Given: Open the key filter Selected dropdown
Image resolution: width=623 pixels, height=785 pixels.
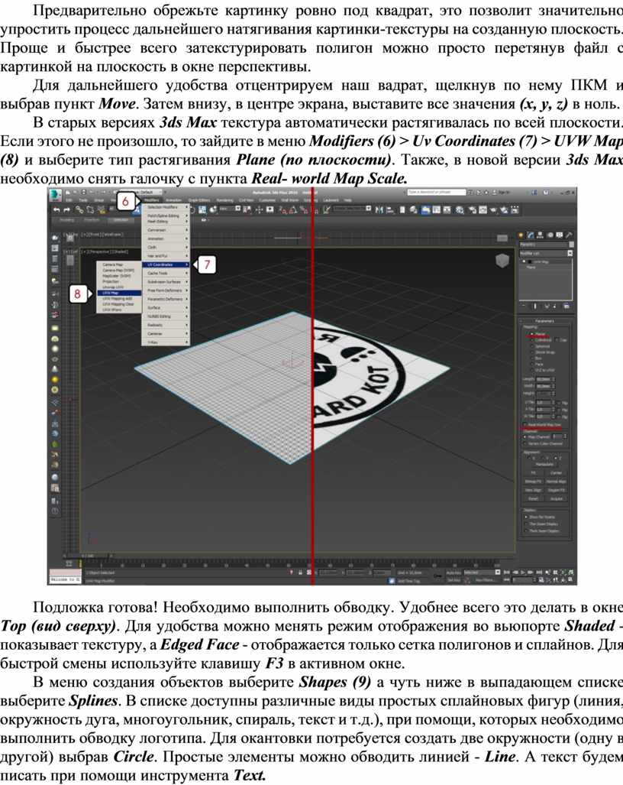Looking at the screenshot, I should [482, 572].
